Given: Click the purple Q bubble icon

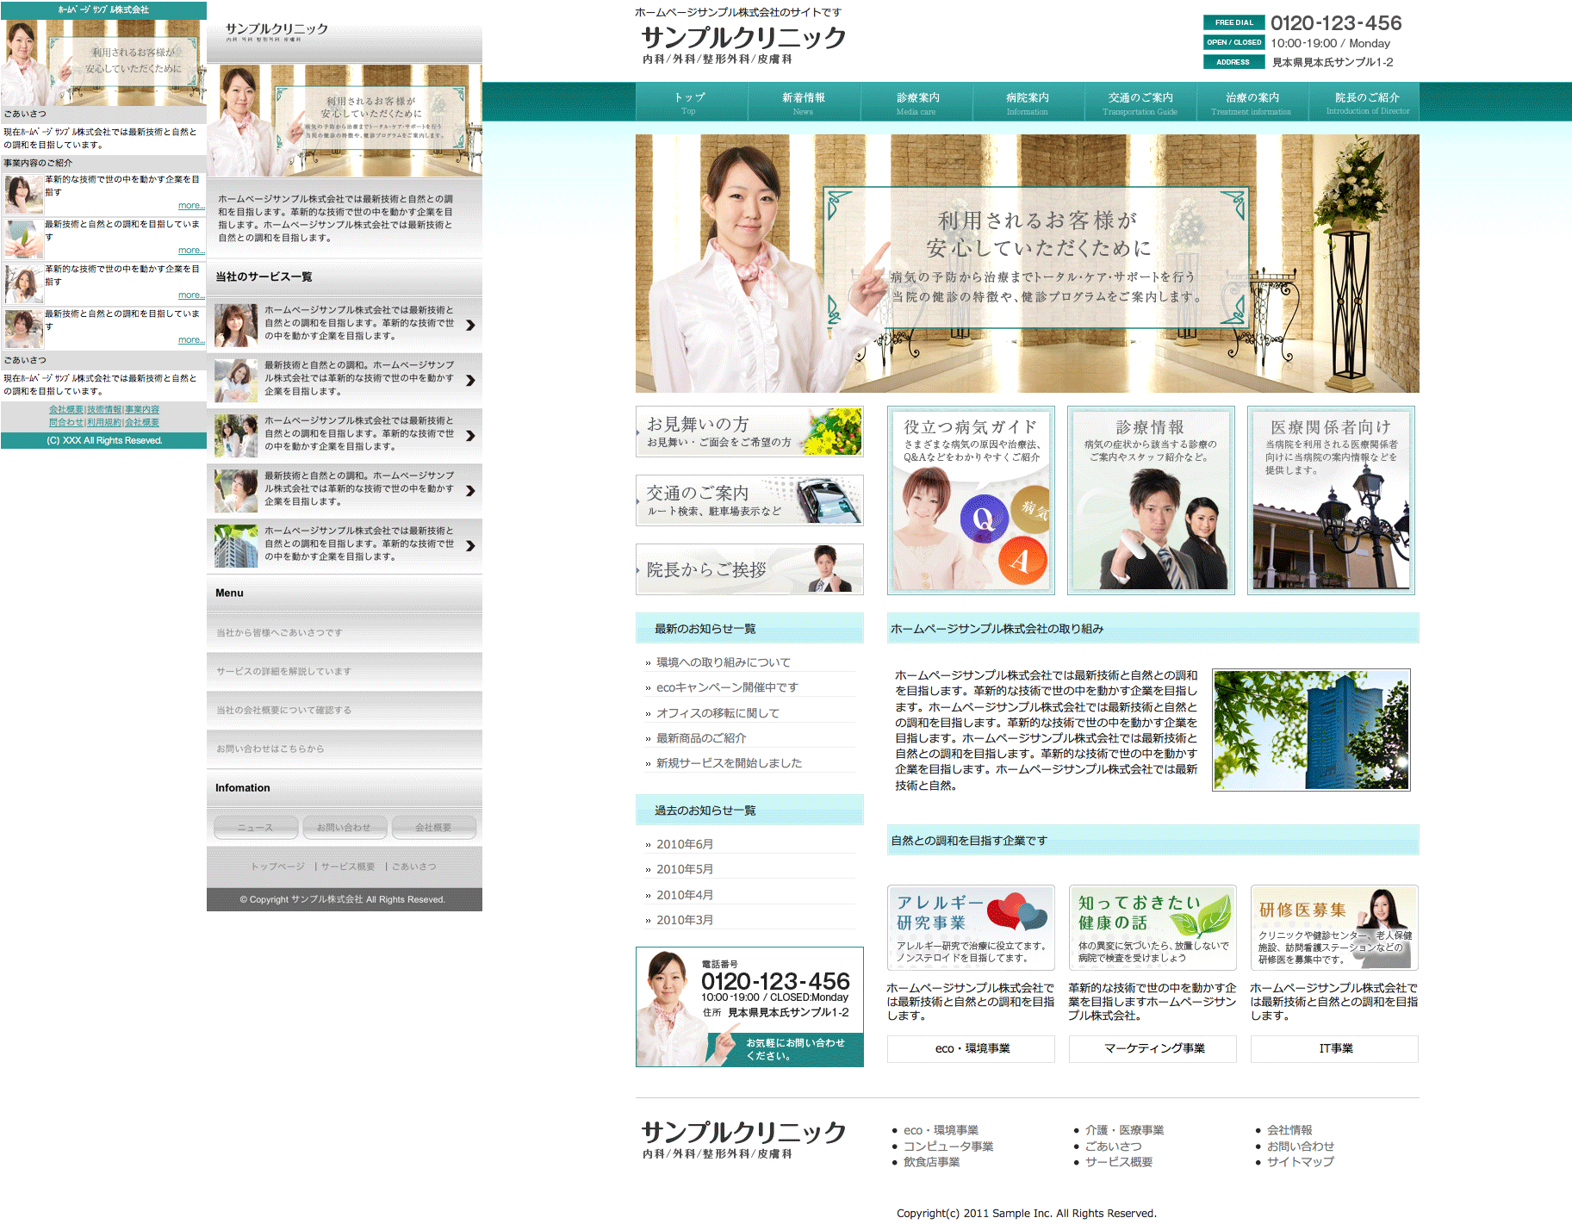Looking at the screenshot, I should tap(984, 519).
